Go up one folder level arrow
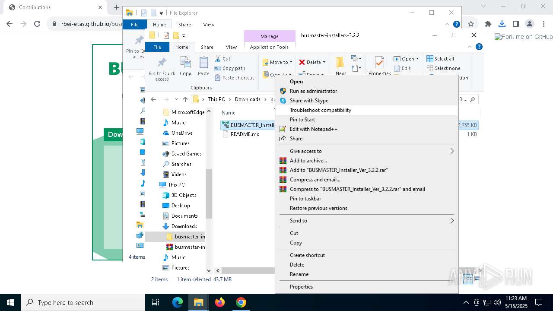This screenshot has height=311, width=553. (x=185, y=99)
